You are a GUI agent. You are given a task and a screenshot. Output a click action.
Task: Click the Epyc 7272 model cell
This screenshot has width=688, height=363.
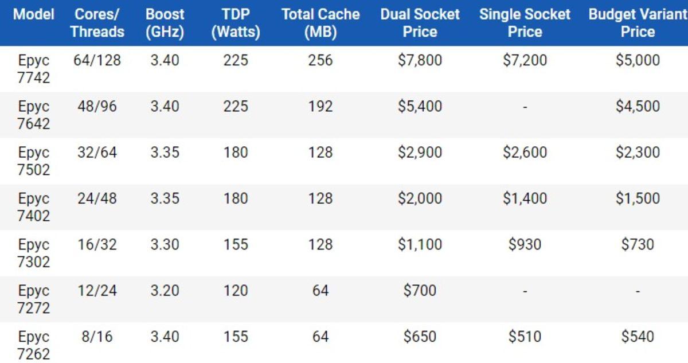pos(34,299)
